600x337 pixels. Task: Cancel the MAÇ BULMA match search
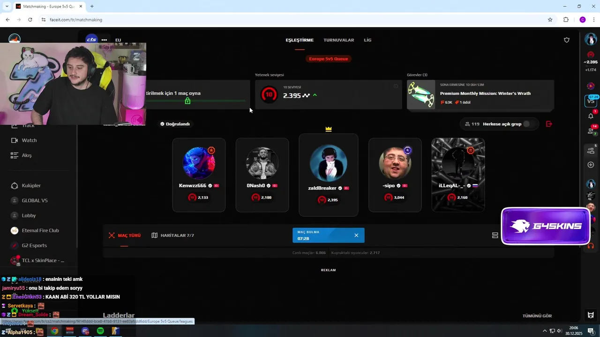pyautogui.click(x=356, y=235)
